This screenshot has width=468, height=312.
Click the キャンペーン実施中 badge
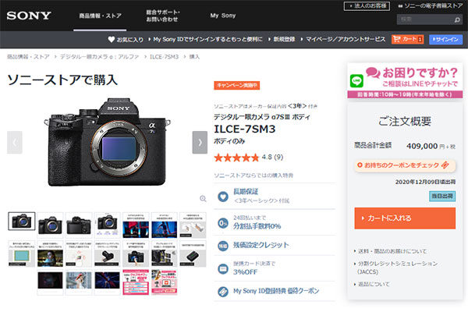[236, 85]
